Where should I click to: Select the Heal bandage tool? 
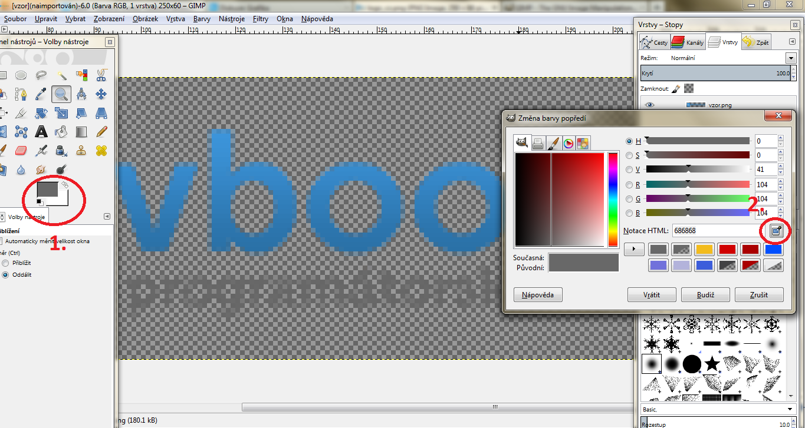tap(101, 151)
